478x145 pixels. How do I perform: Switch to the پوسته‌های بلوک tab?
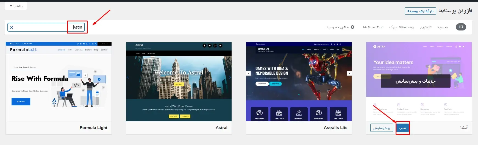401,27
